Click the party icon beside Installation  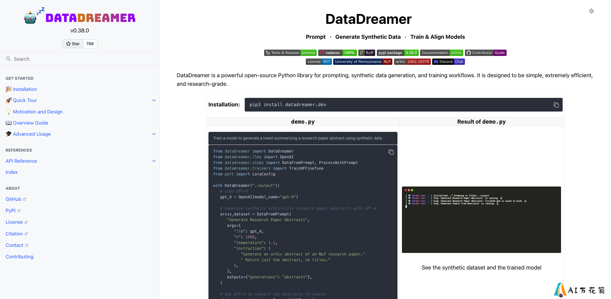[x=9, y=89]
